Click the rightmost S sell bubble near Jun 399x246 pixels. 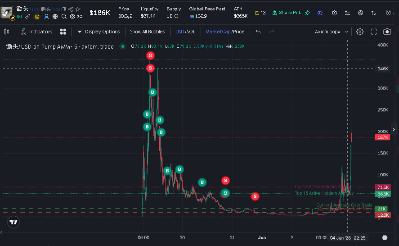(x=255, y=196)
